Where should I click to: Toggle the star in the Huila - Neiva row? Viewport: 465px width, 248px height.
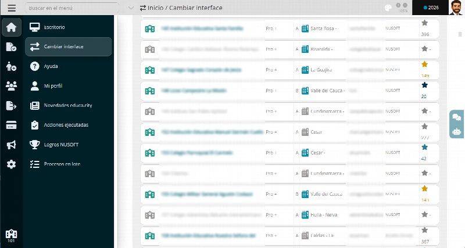click(425, 214)
